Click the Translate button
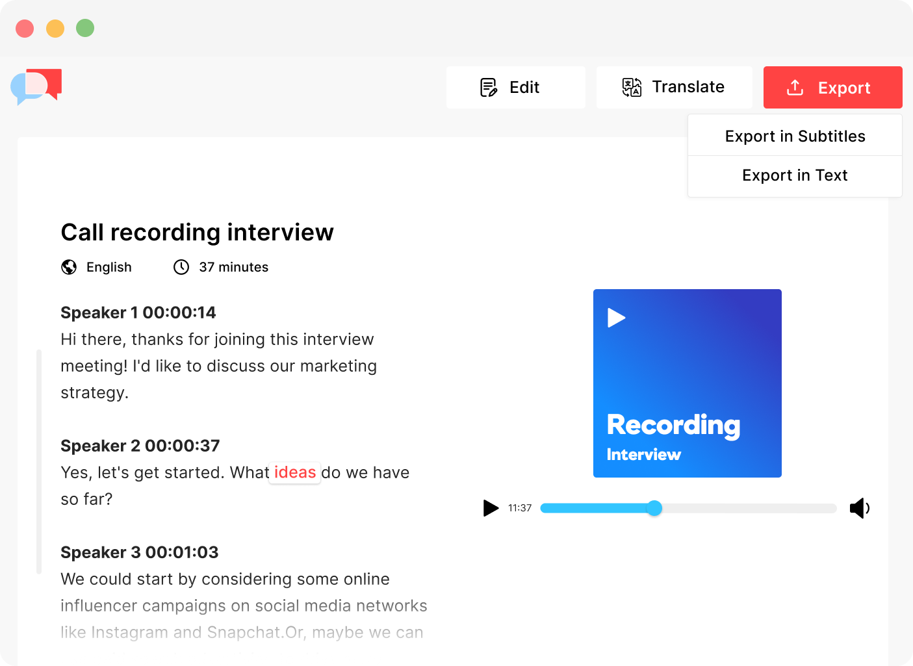Image resolution: width=913 pixels, height=666 pixels. coord(674,86)
